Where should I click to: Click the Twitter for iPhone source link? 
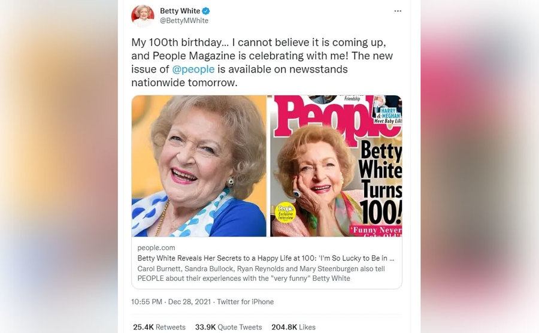point(245,302)
